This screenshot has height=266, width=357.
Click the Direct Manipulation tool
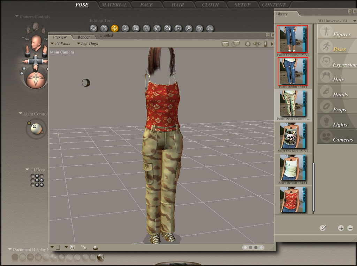(210, 28)
